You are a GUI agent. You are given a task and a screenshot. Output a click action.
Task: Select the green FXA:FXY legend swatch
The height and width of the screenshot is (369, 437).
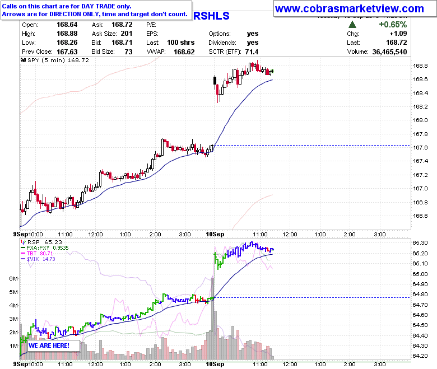tap(23, 248)
